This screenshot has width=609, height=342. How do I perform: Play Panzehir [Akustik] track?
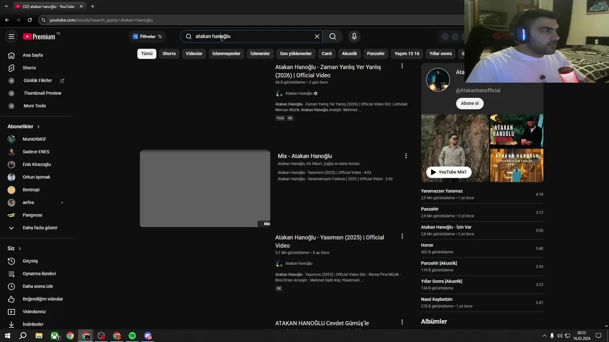pyautogui.click(x=482, y=266)
